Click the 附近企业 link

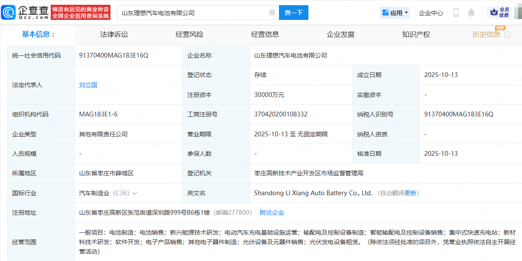pyautogui.click(x=272, y=213)
